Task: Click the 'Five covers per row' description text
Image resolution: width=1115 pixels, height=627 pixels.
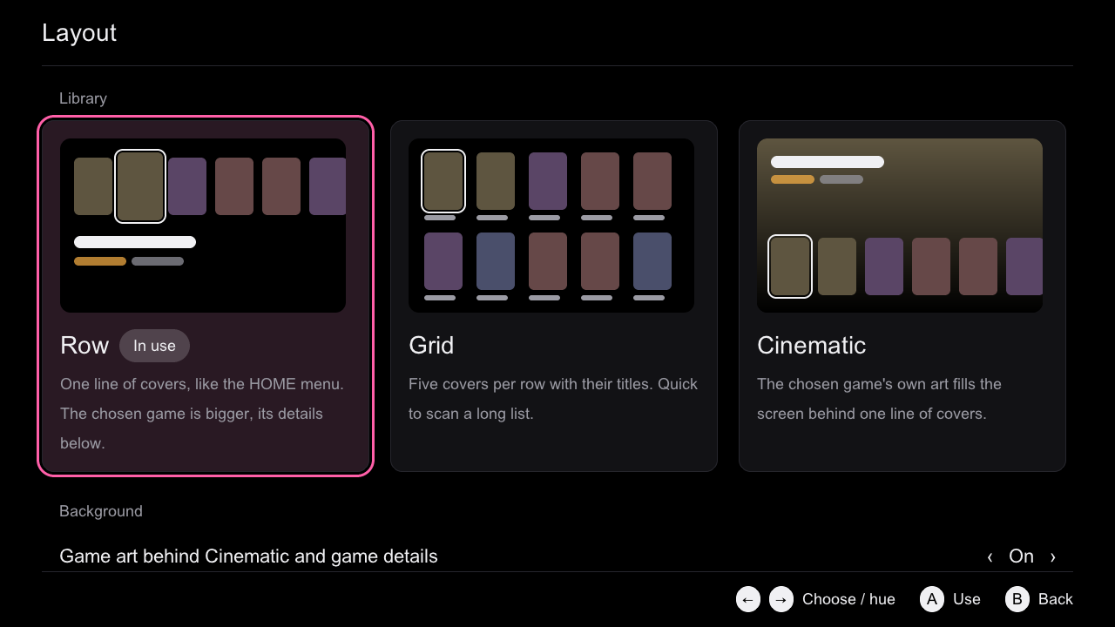Action: (553, 399)
